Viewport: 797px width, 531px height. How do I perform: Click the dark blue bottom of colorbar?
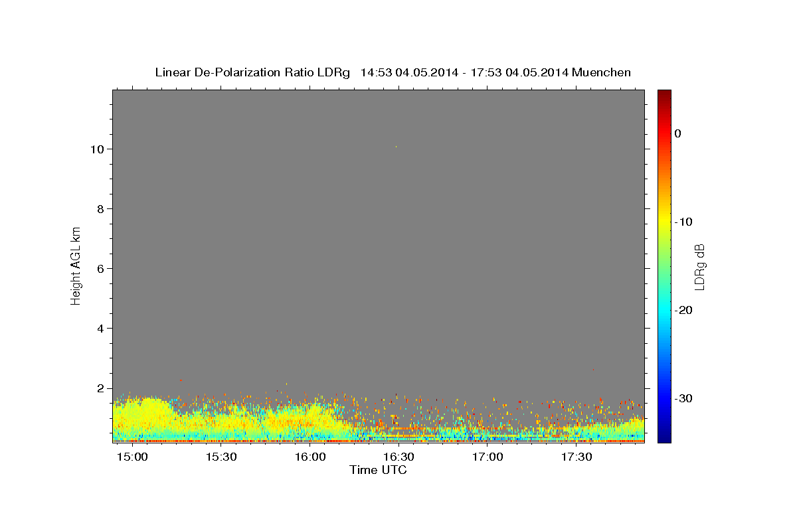coord(664,437)
